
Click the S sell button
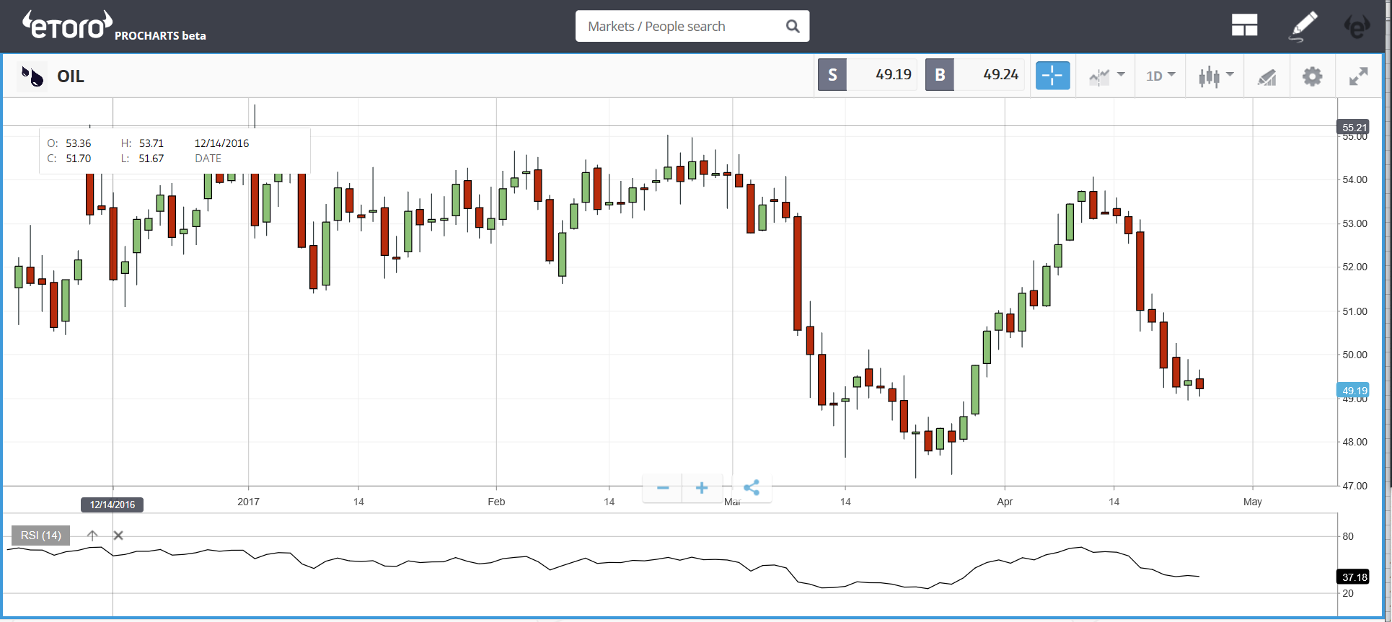pos(832,75)
